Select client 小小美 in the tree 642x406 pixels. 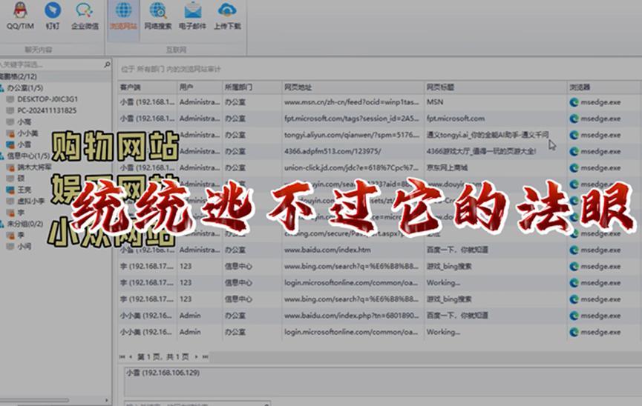27,133
